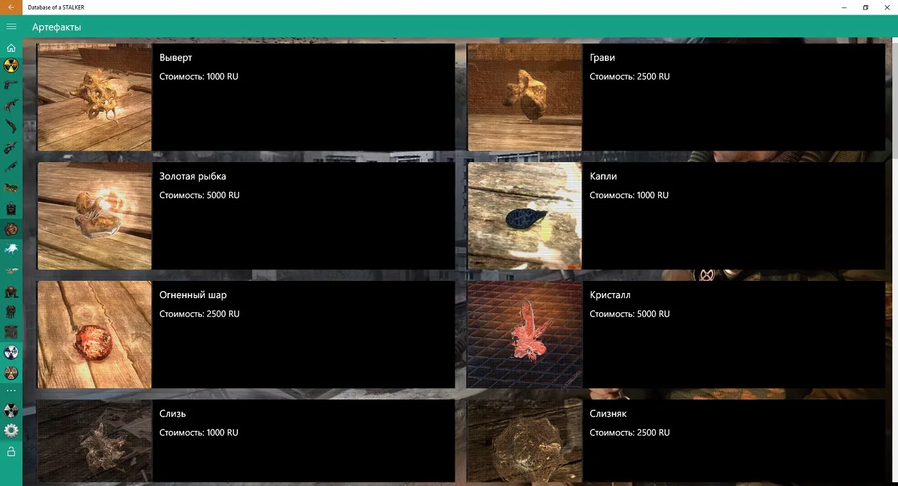This screenshot has width=898, height=486.
Task: Select the Кристалл title text
Action: [610, 295]
